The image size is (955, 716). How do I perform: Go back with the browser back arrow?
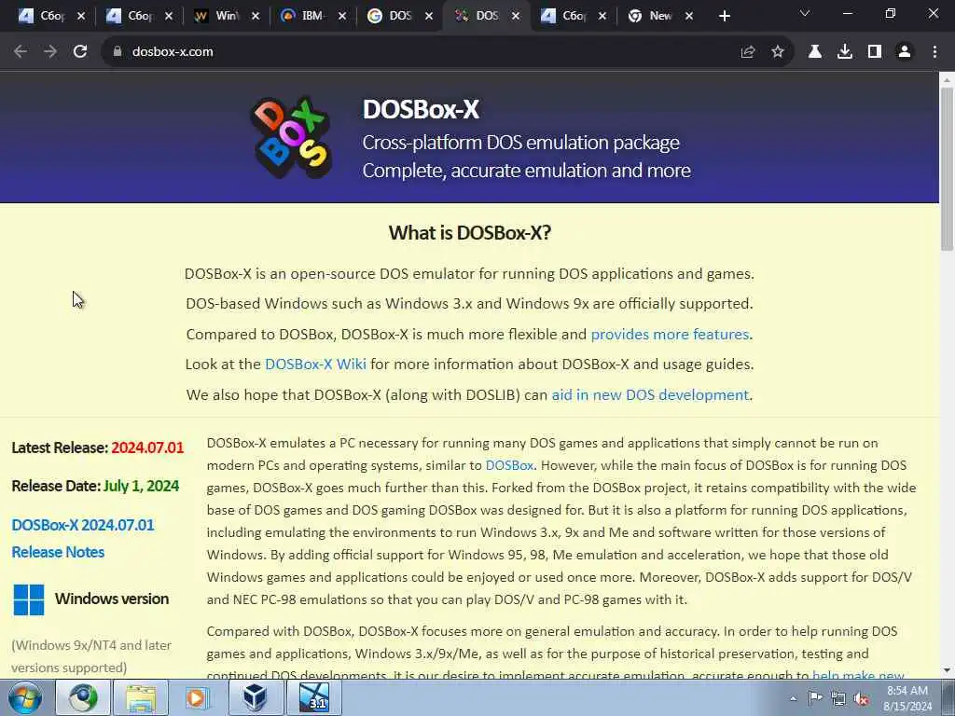(x=21, y=52)
